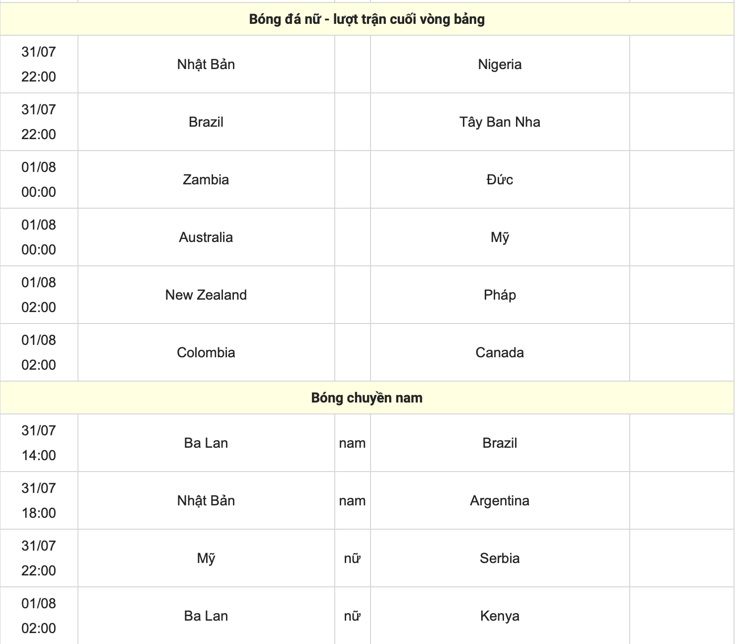Click New Zealand in the football schedule
The width and height of the screenshot is (737, 644).
206,295
